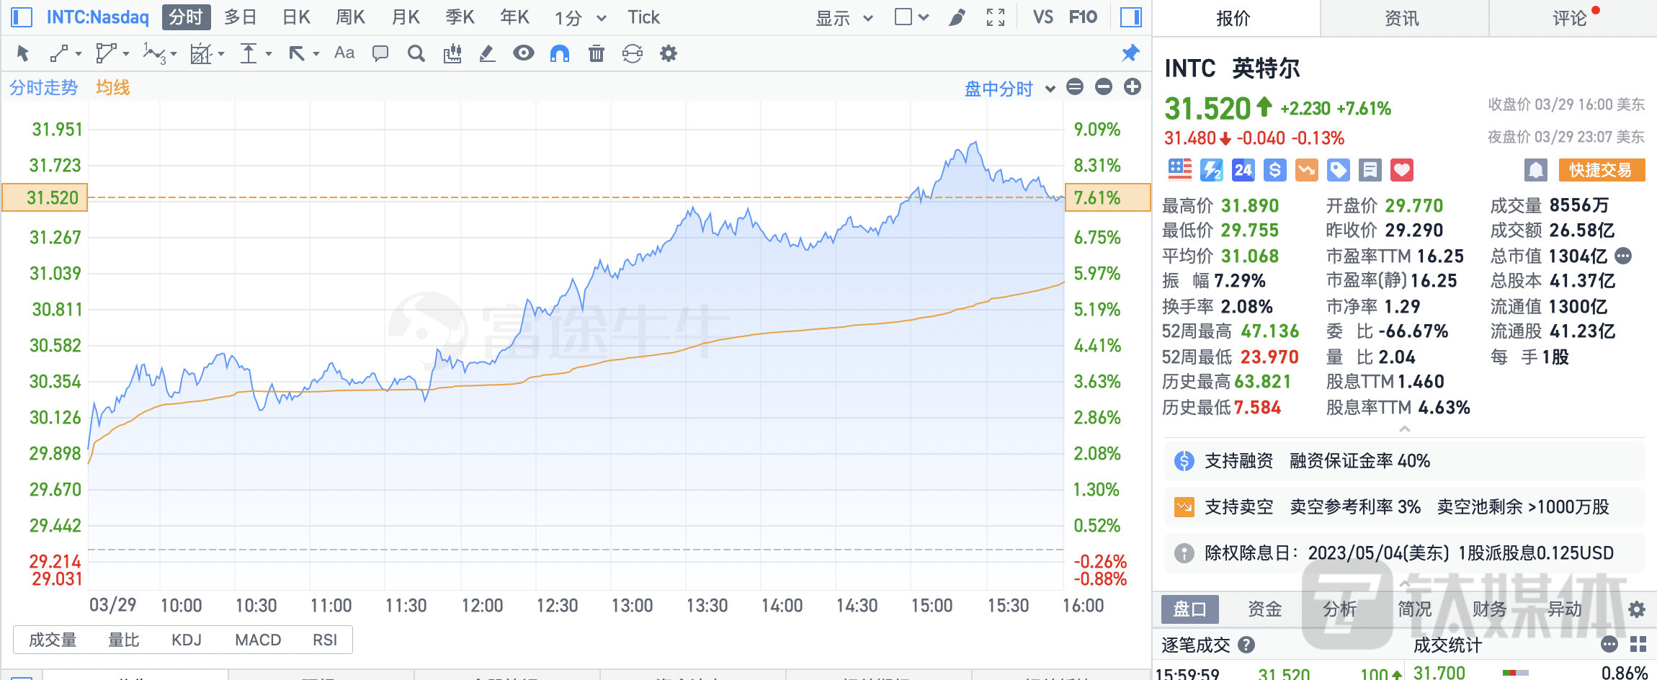Select the MACD indicator button
This screenshot has width=1657, height=680.
(x=258, y=640)
